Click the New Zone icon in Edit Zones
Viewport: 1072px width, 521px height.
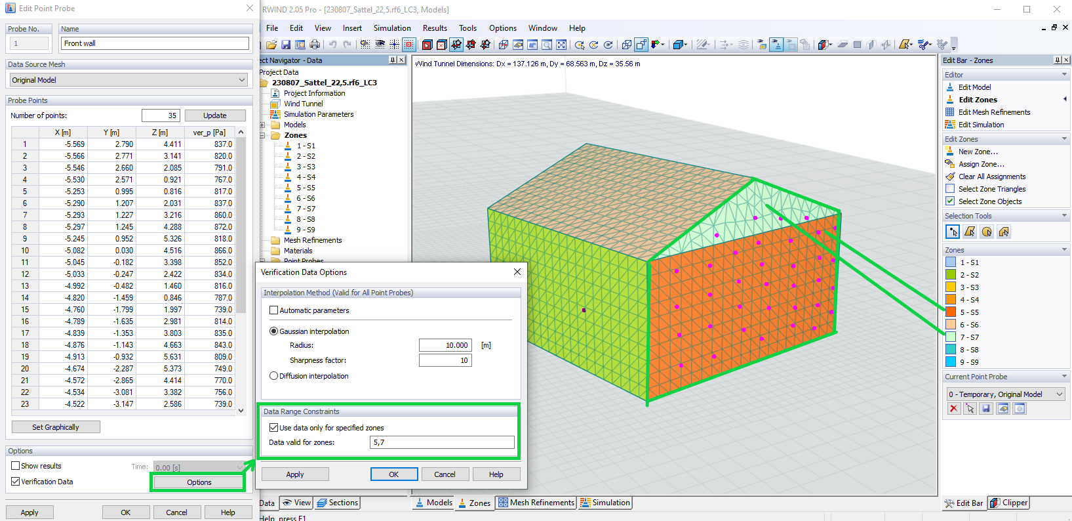tap(950, 152)
